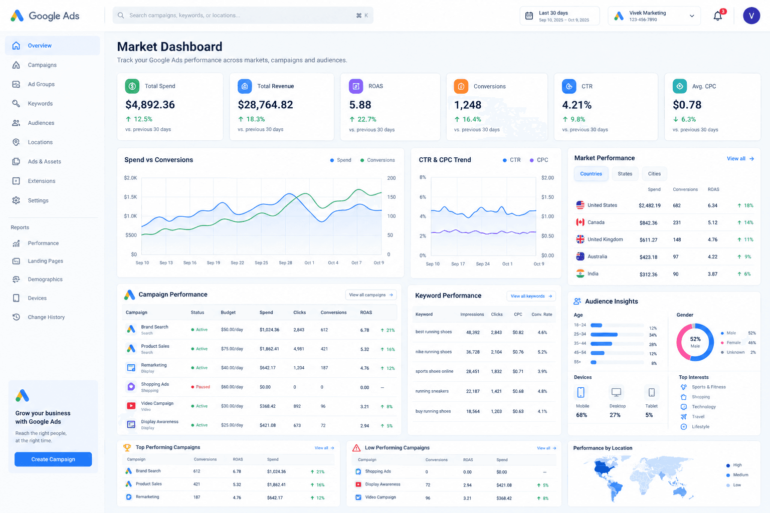This screenshot has width=770, height=513.
Task: Click the user avatar labeled V
Action: click(x=751, y=16)
